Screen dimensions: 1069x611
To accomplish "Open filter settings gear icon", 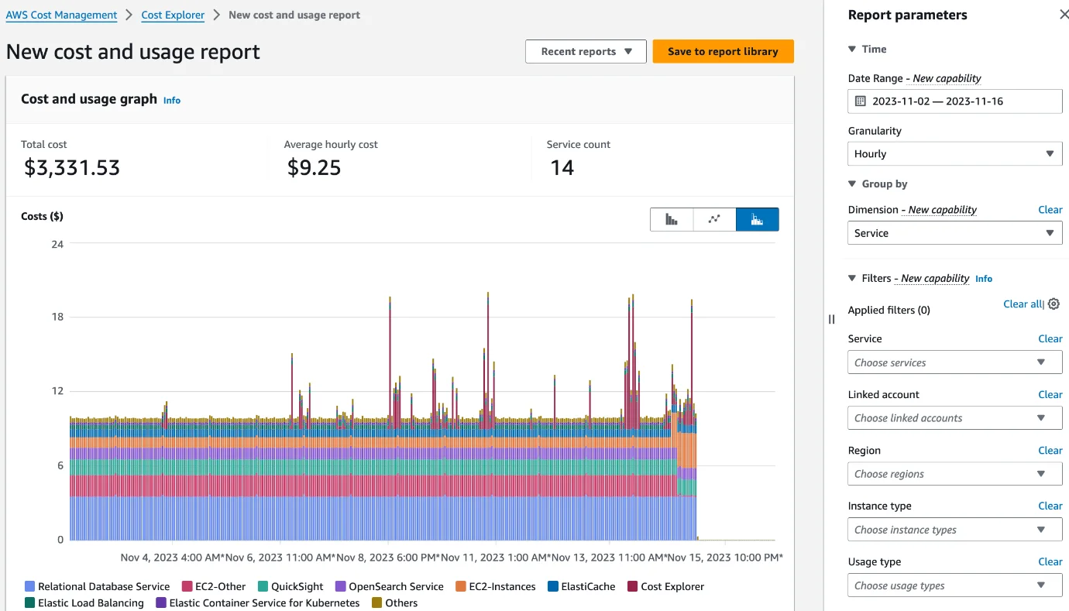I will pyautogui.click(x=1054, y=304).
